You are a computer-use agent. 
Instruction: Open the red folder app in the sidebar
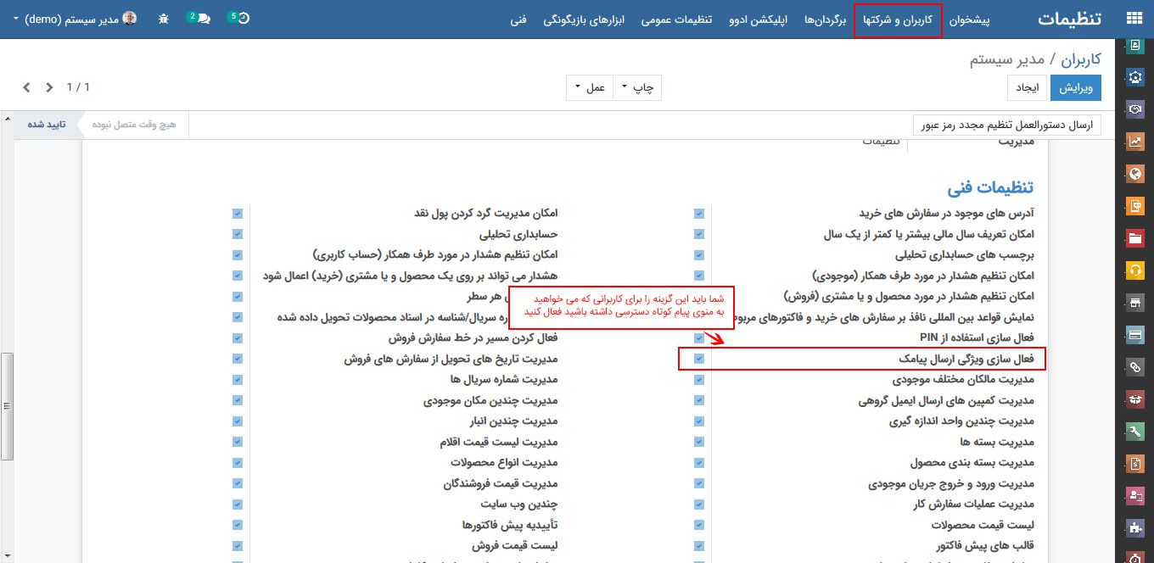point(1135,238)
